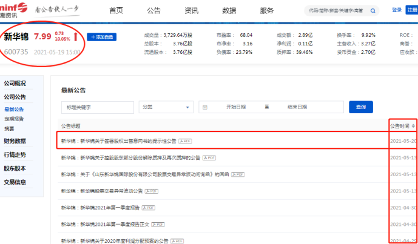Image resolution: width=418 pixels, height=244 pixels.
Task: Open the 分类 category dropdown
Action: coord(166,107)
